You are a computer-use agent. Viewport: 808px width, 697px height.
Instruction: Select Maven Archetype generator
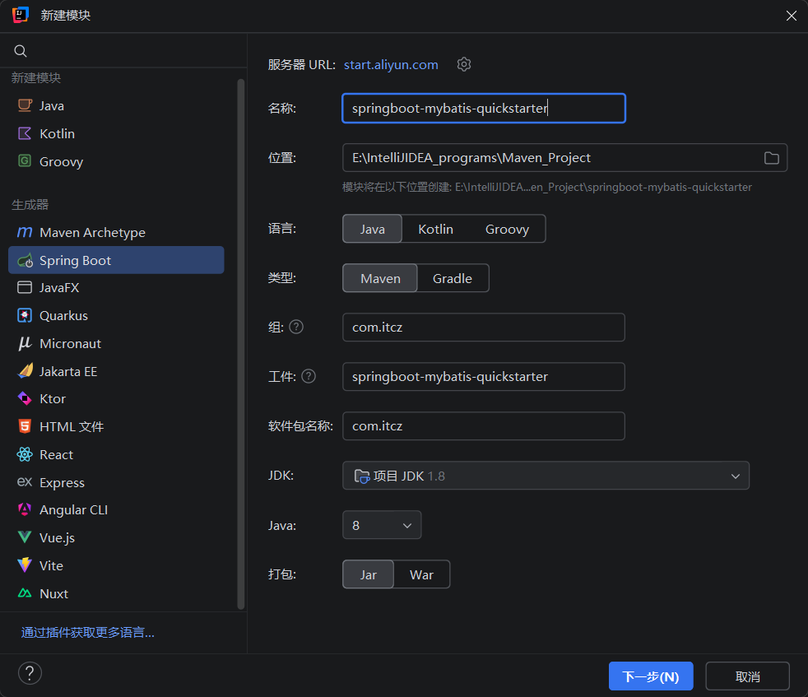[x=117, y=233]
